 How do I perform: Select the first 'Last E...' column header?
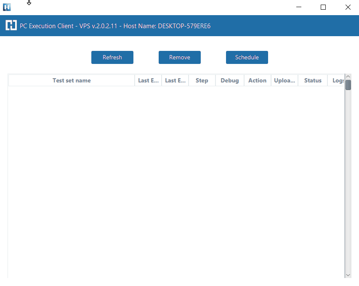(148, 80)
